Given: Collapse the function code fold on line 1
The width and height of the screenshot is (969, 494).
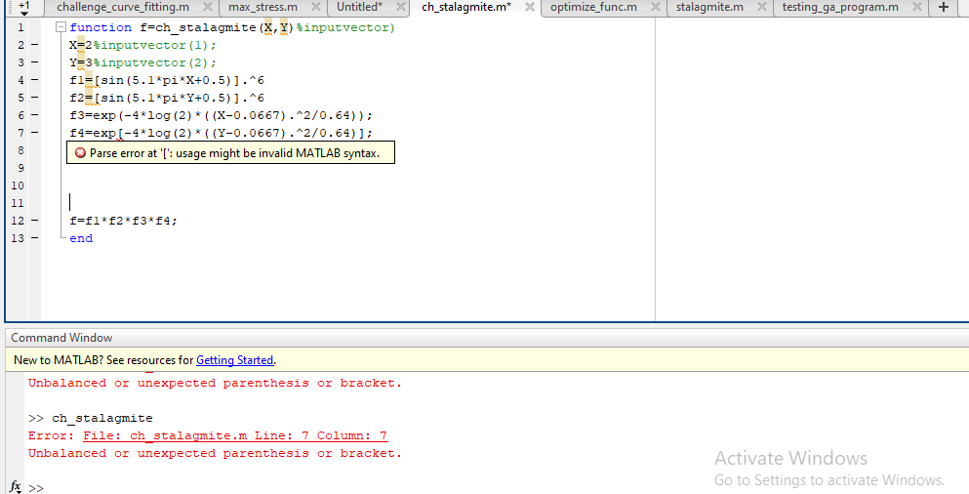Looking at the screenshot, I should 61,27.
